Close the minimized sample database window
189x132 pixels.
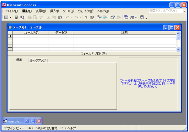[38, 121]
